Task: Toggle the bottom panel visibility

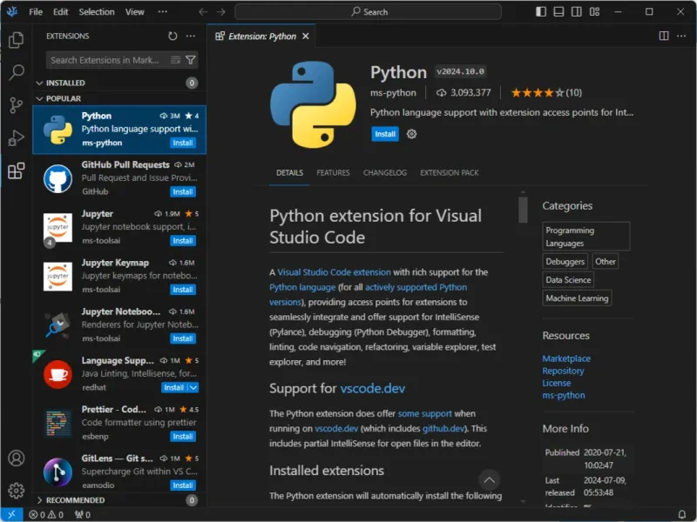Action: (x=558, y=12)
